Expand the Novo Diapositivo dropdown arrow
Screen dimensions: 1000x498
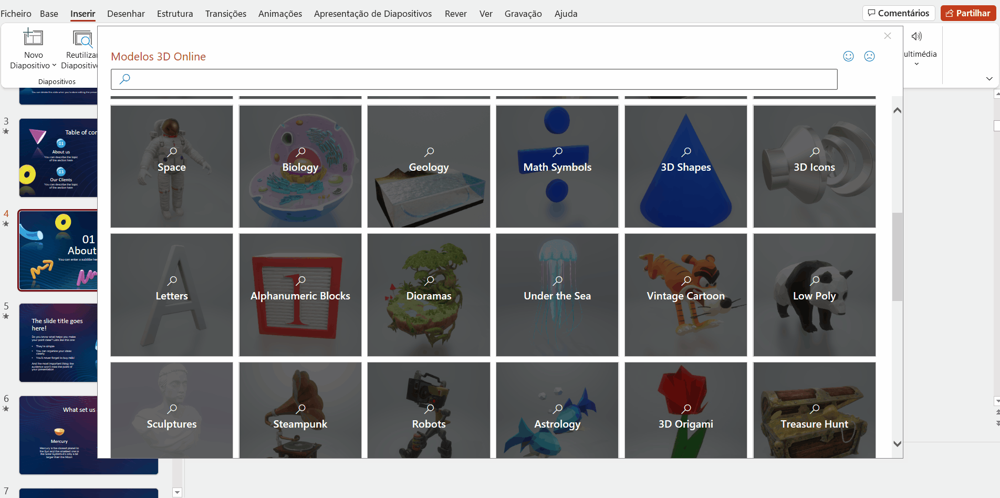54,66
